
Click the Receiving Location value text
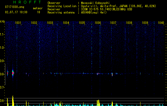(118, 6)
